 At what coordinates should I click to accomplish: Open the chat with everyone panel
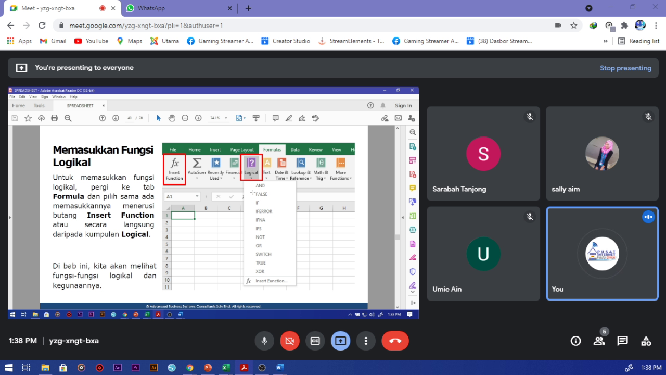pos(622,341)
